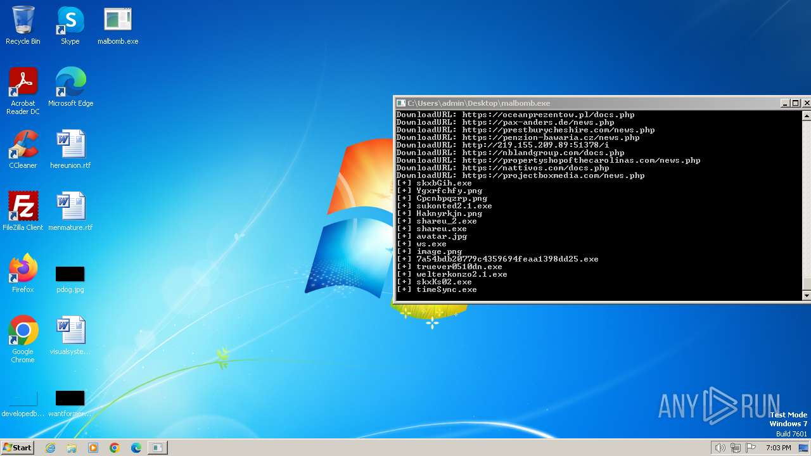Screen dimensions: 811x456
Task: Launch Microsoft Edge from the desktop
Action: (x=70, y=87)
